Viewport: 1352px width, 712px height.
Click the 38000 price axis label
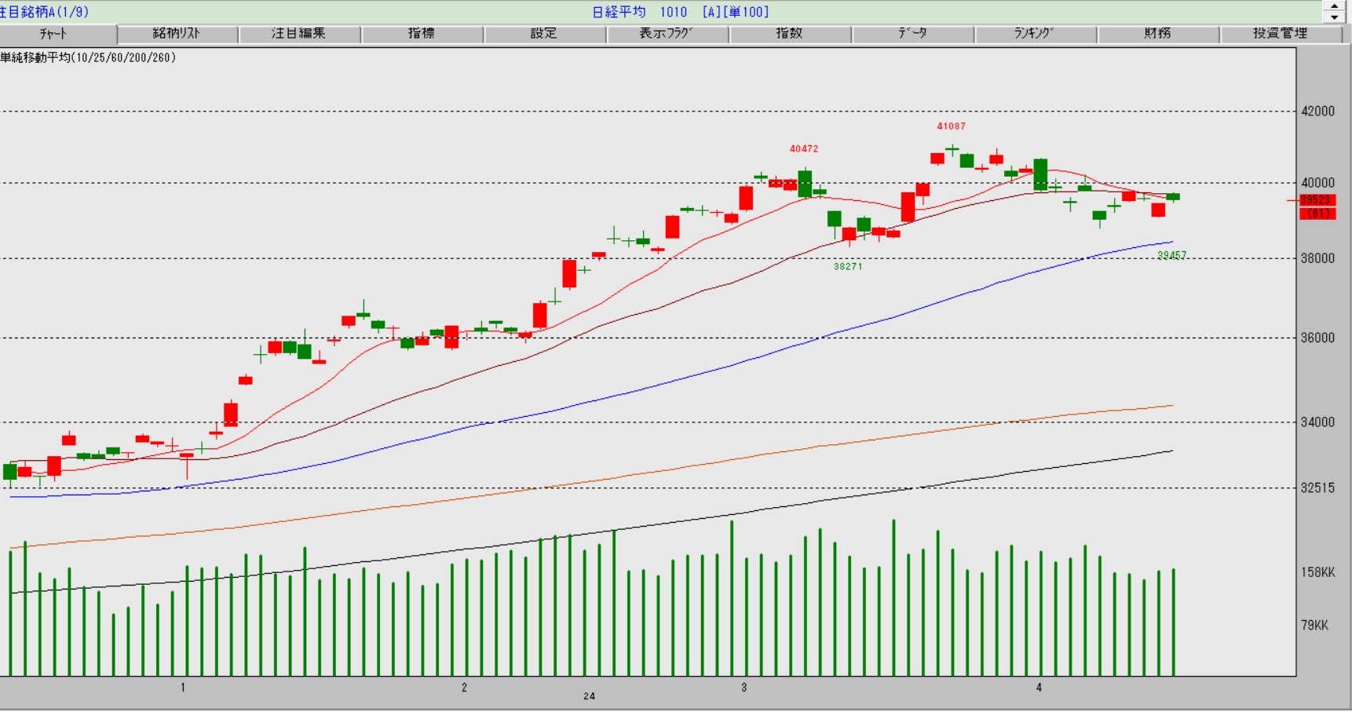1317,258
